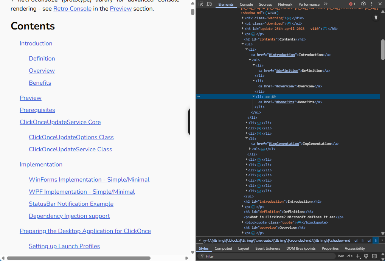Open the Retro Console link
This screenshot has height=261, width=385.
click(73, 9)
